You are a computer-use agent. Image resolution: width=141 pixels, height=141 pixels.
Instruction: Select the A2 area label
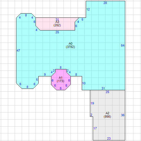point(107,113)
